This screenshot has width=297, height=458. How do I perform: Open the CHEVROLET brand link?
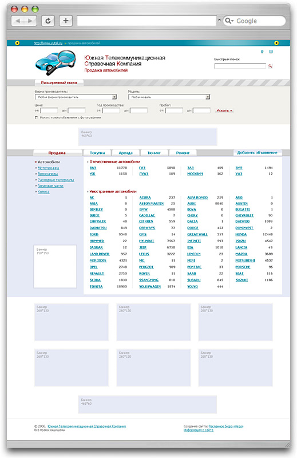tap(244, 215)
